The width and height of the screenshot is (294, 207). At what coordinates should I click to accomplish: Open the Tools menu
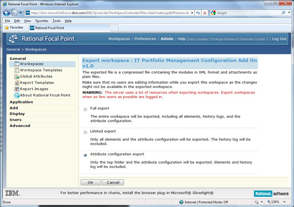tap(56, 21)
